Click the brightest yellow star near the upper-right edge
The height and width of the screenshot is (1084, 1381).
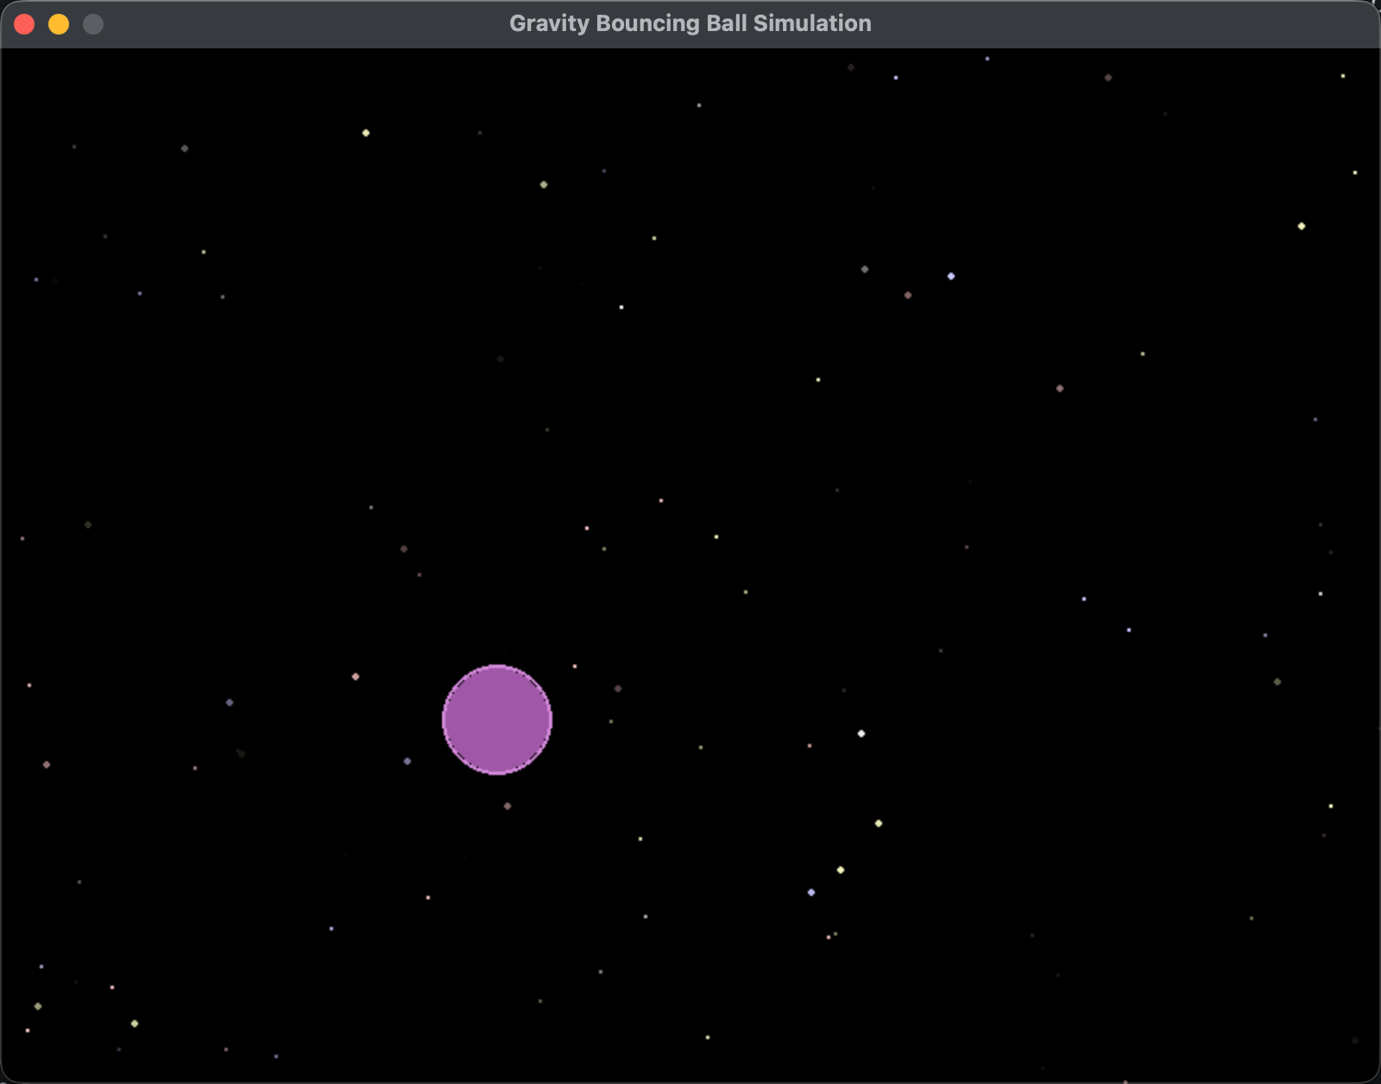(1302, 226)
